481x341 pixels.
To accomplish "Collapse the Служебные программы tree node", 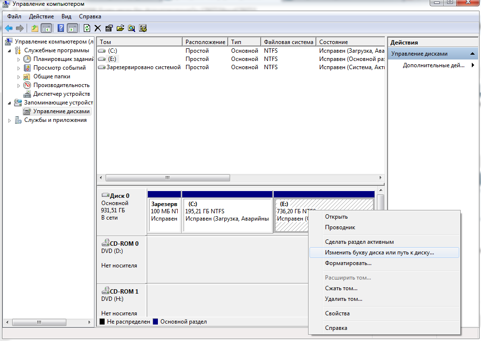I will (x=10, y=51).
